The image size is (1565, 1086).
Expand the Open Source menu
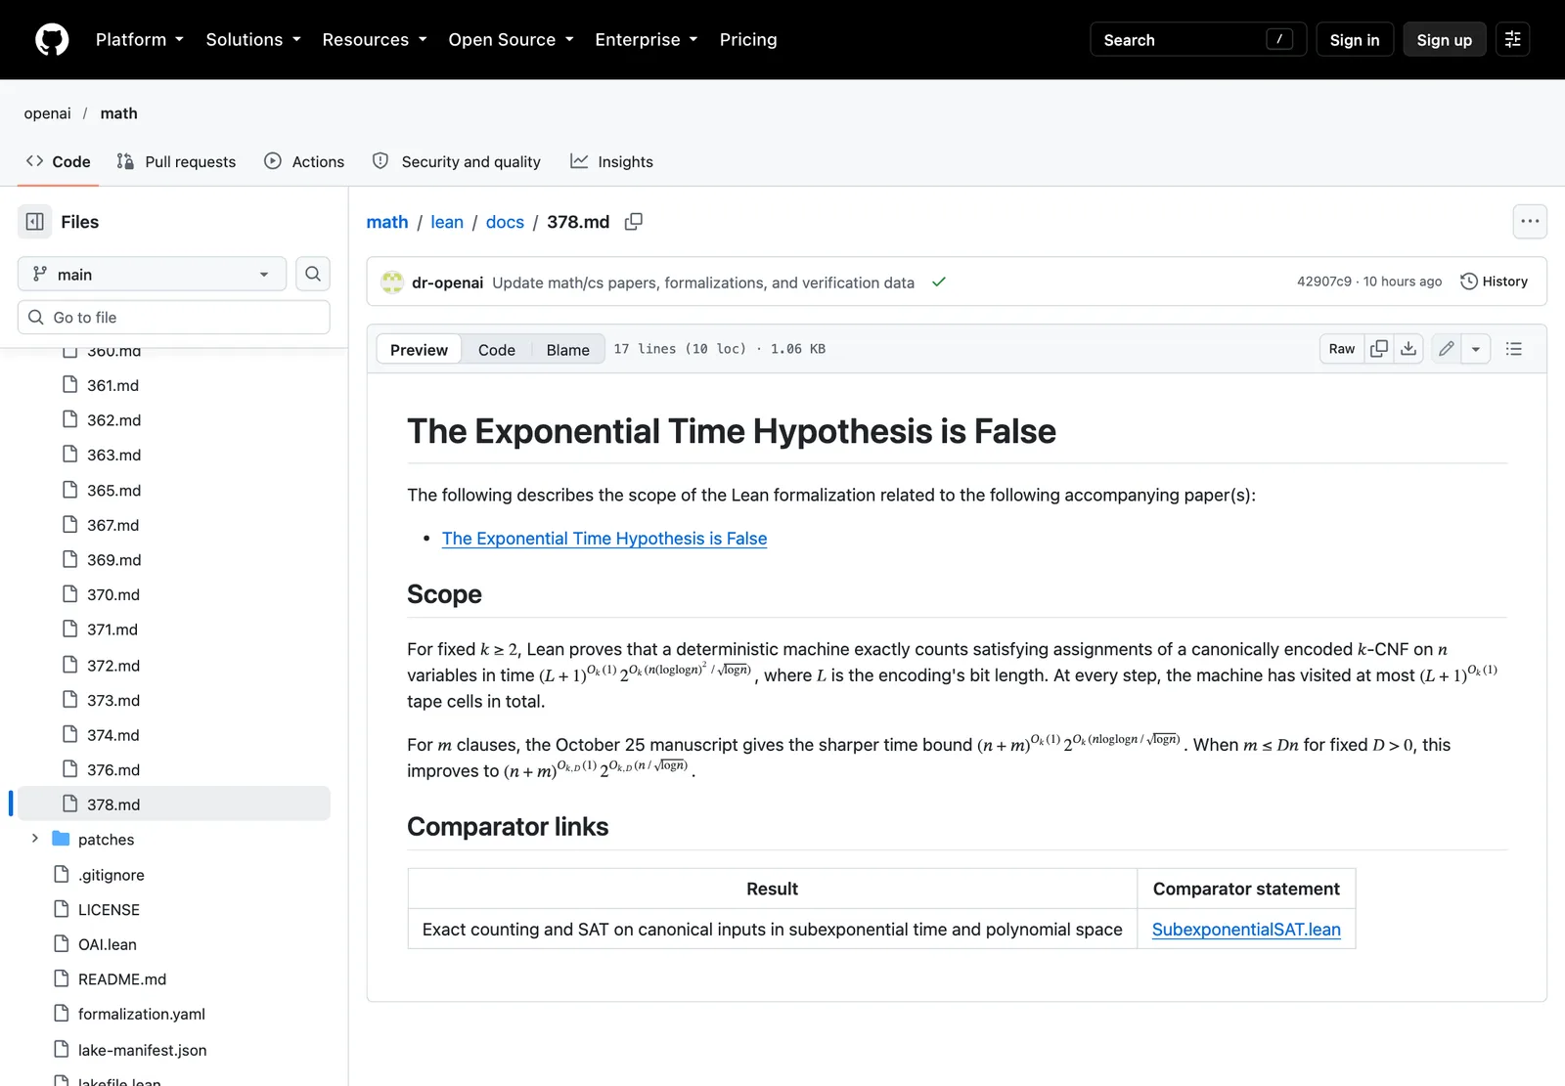pyautogui.click(x=511, y=40)
